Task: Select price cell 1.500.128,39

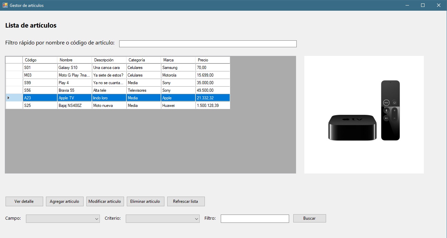Action: 213,106
